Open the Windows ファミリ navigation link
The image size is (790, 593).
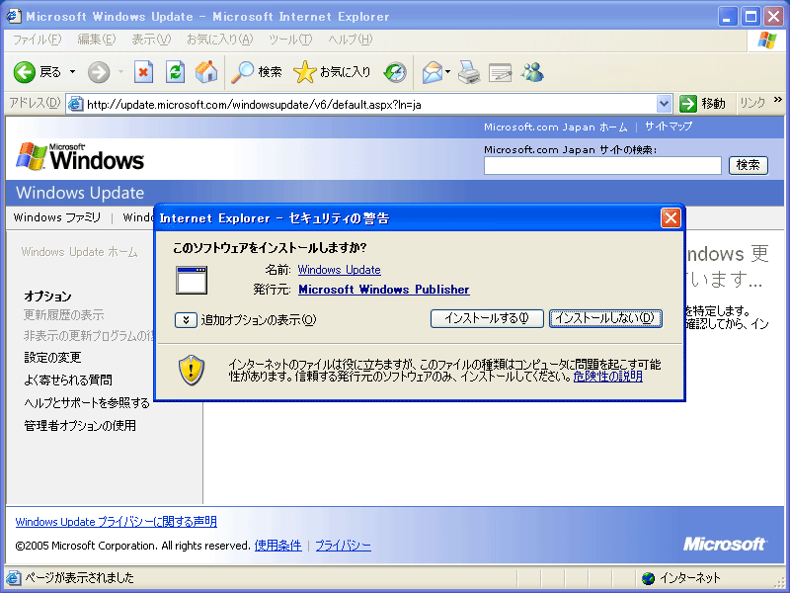tap(57, 217)
